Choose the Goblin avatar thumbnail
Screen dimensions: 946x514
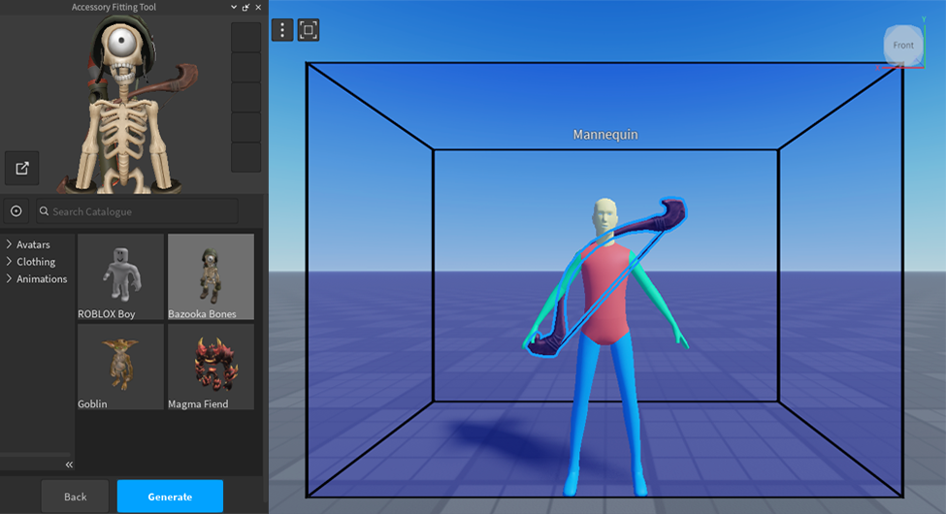(x=120, y=366)
